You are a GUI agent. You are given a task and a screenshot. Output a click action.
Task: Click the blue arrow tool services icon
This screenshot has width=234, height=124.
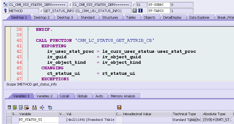pos(42,107)
